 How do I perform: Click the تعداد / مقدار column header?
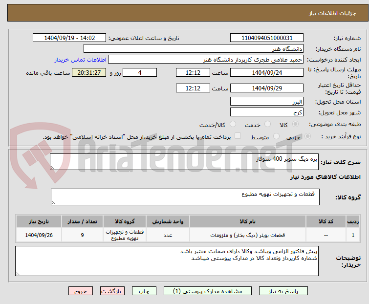click(82, 221)
